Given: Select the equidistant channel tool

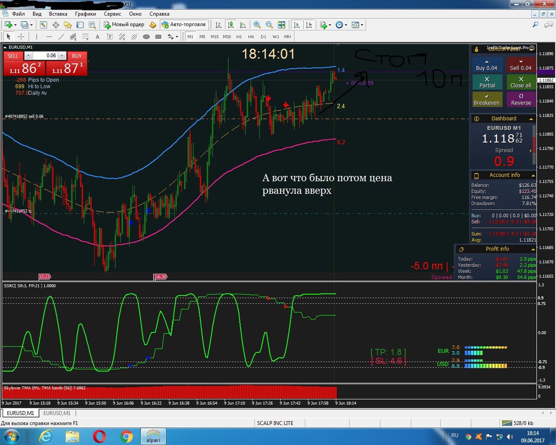Looking at the screenshot, I should click(73, 37).
